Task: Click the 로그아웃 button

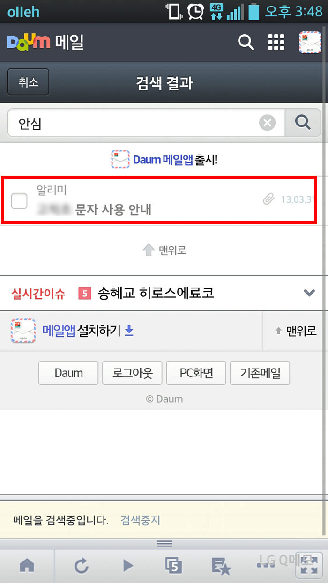Action: [132, 373]
